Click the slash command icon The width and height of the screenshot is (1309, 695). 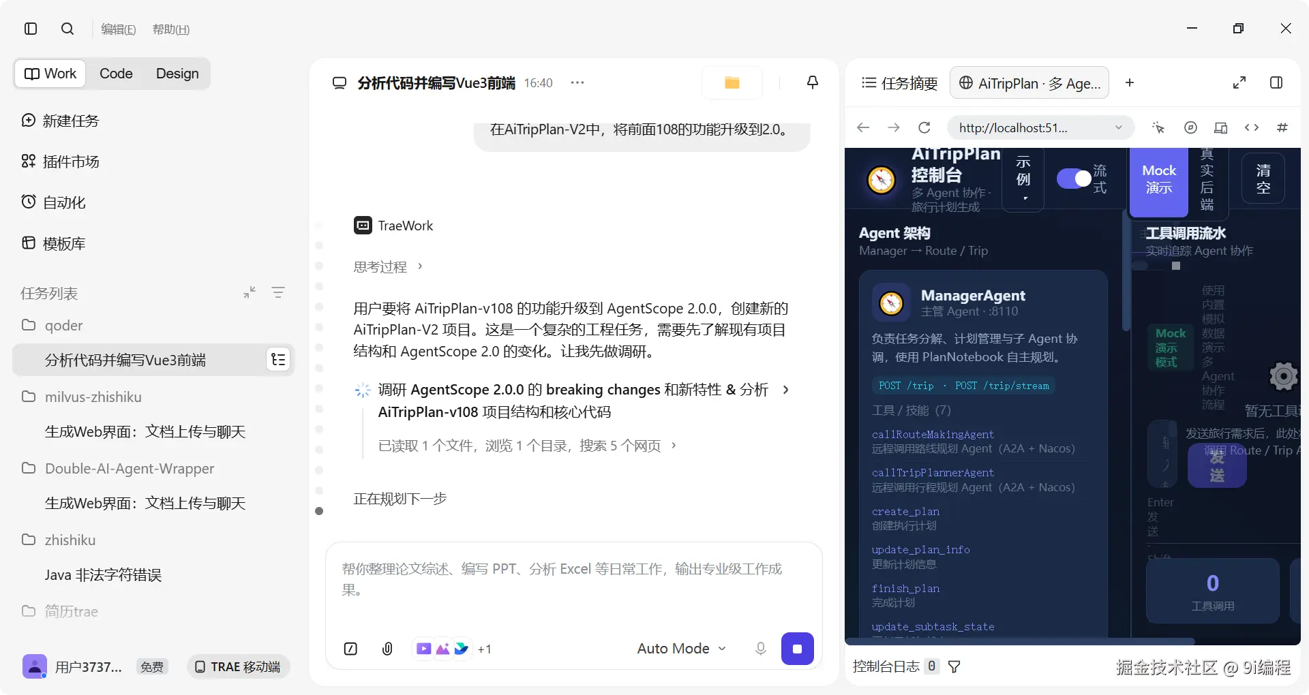tap(350, 649)
